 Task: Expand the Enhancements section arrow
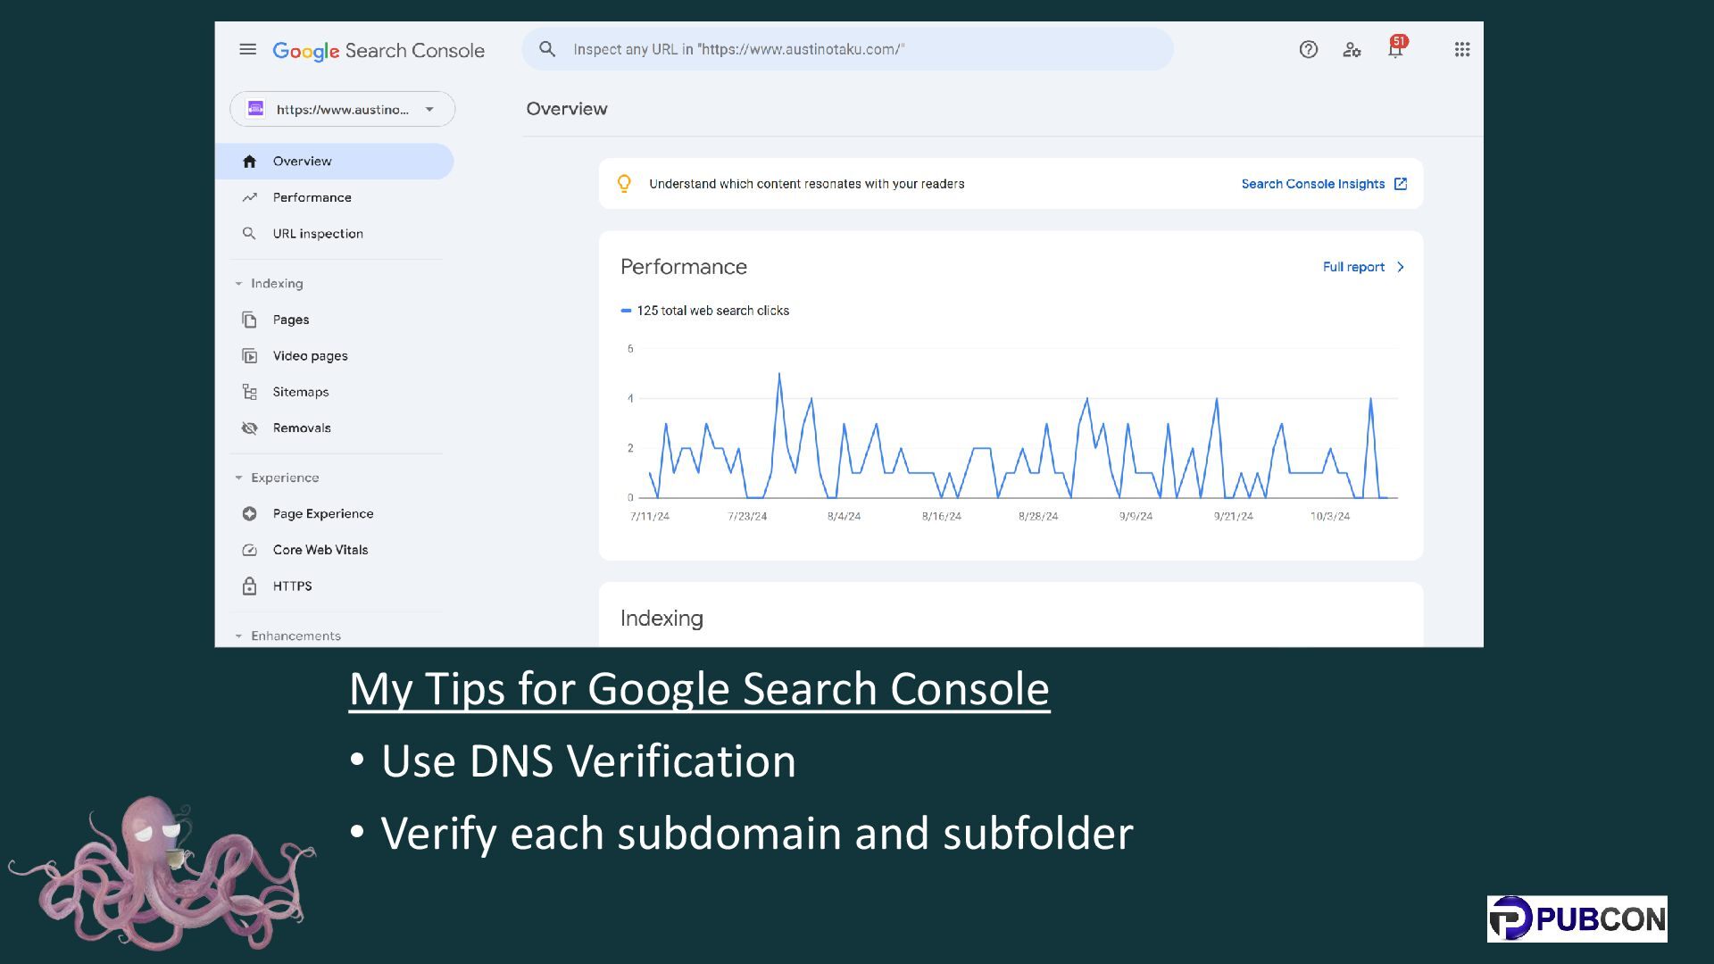pos(238,636)
